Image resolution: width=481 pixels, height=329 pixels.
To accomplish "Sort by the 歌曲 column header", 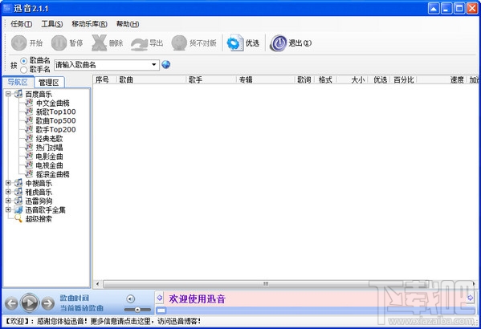I will tap(152, 79).
